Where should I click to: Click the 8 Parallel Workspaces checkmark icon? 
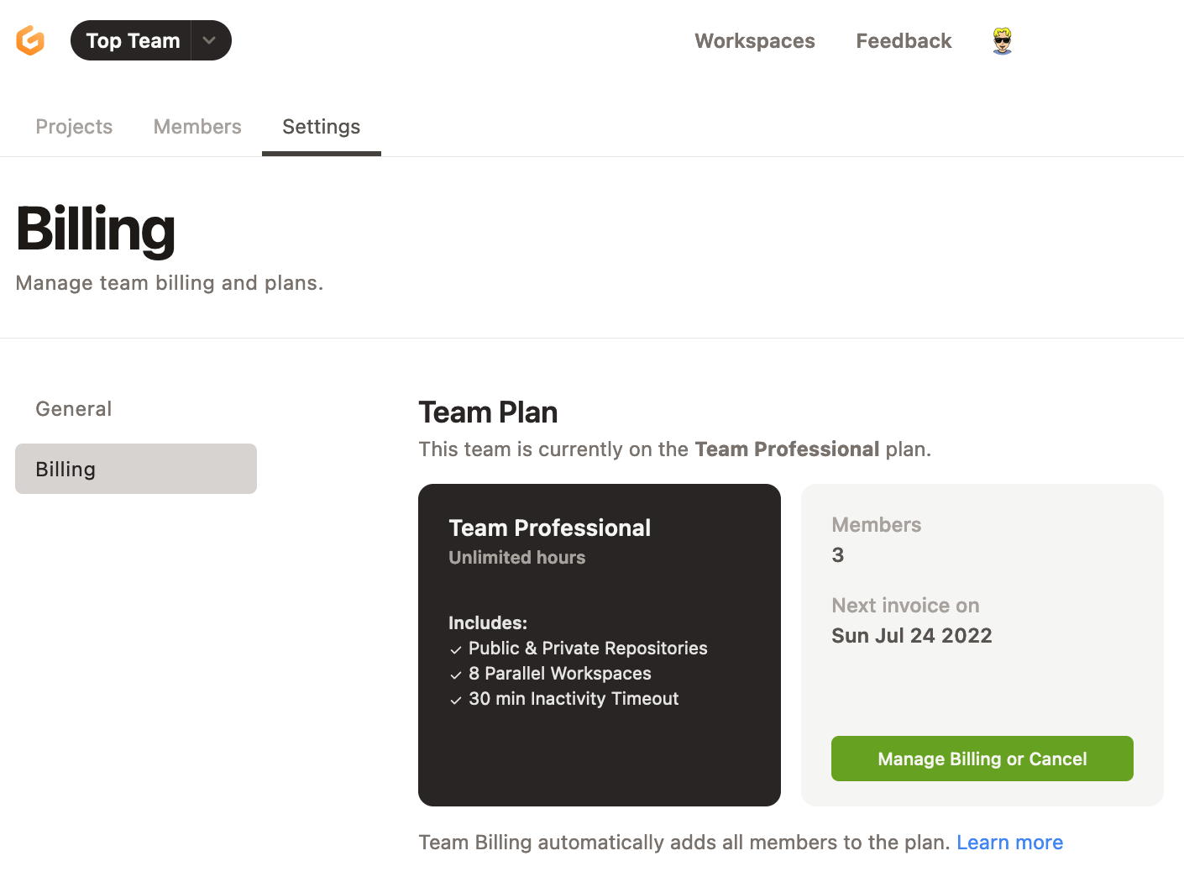tap(456, 675)
